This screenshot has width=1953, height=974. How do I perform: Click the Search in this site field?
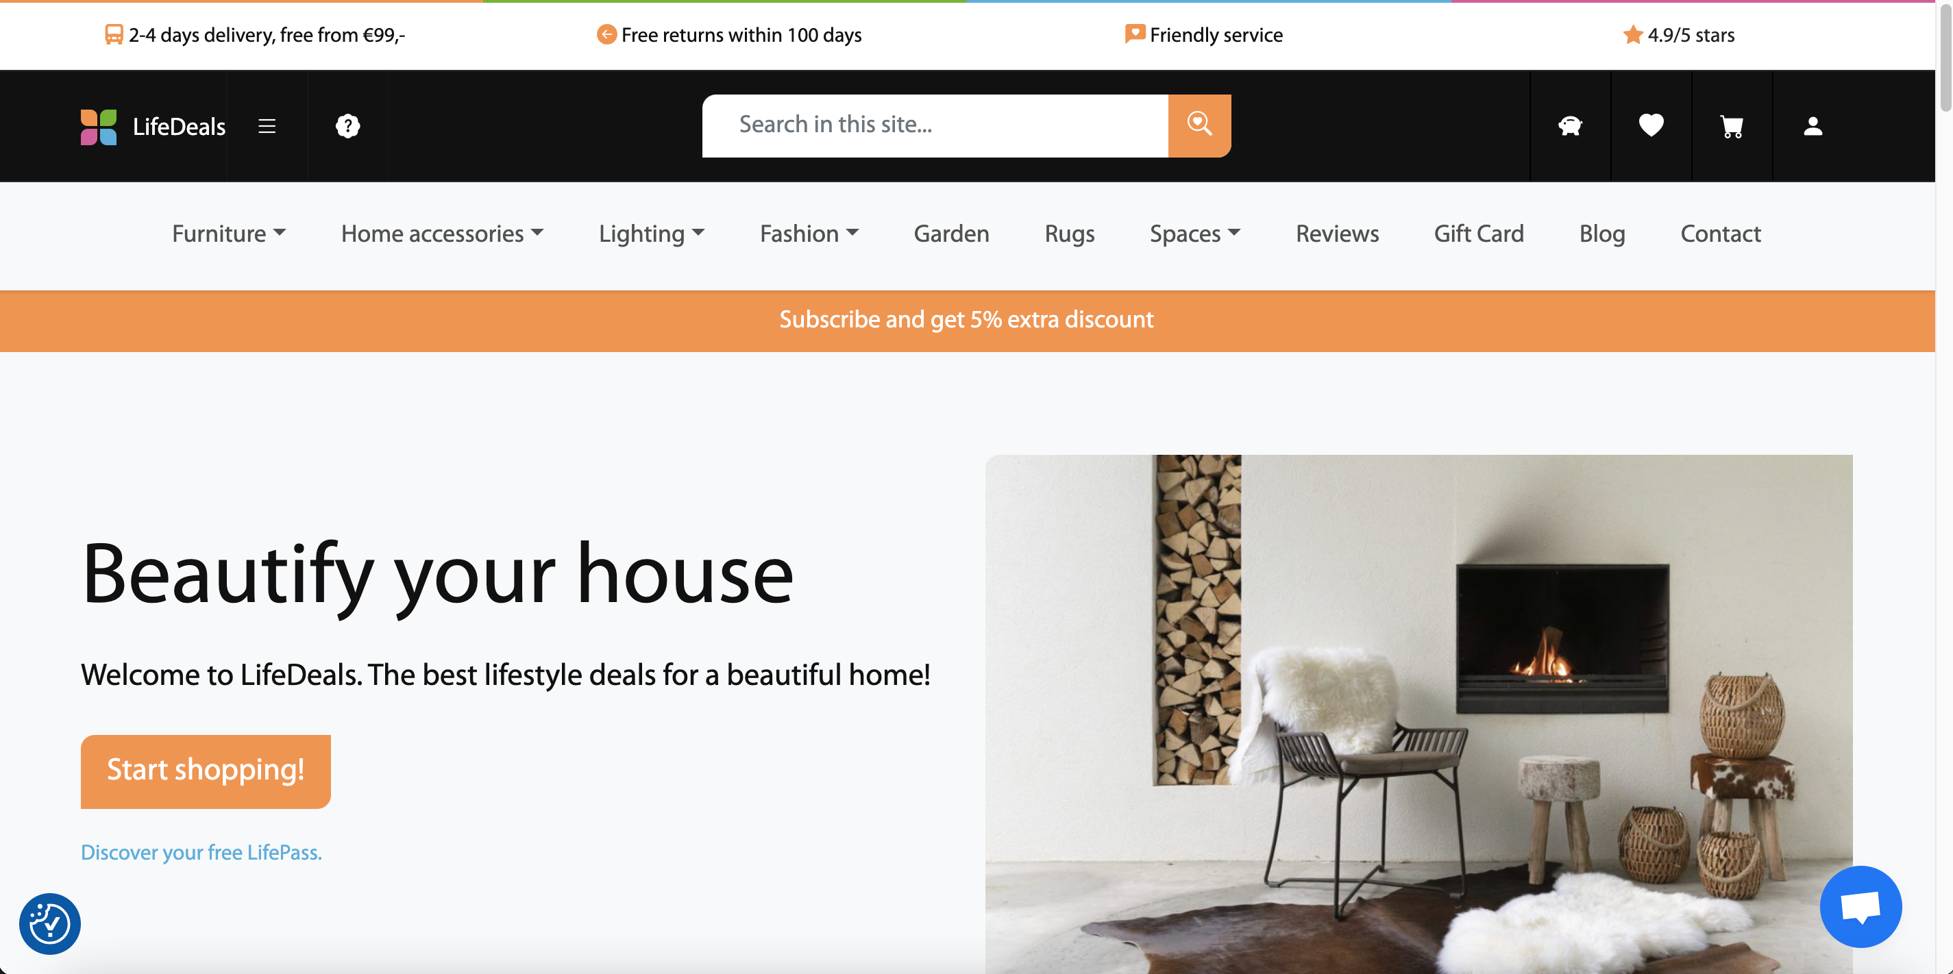[x=935, y=126]
